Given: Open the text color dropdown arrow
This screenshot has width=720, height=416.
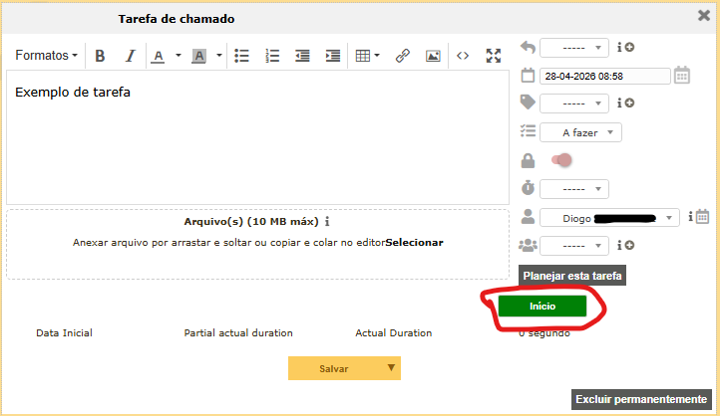Looking at the screenshot, I should coord(179,56).
